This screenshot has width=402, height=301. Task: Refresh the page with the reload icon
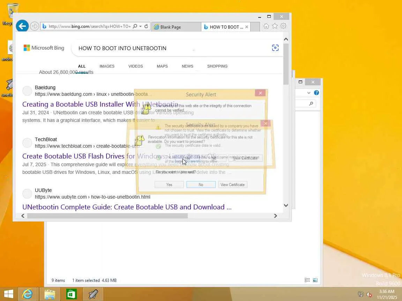coord(146,26)
